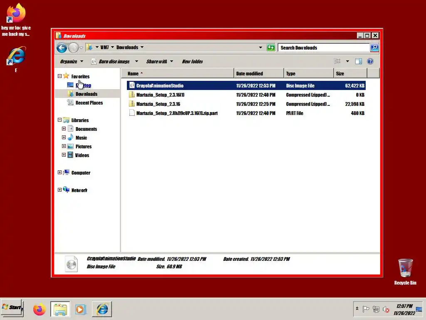Screen dimensions: 426x320
Task: Open Recent Places in Favorites
Action: (89, 102)
